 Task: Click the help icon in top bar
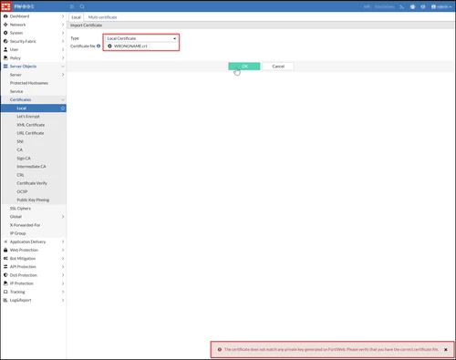click(412, 6)
